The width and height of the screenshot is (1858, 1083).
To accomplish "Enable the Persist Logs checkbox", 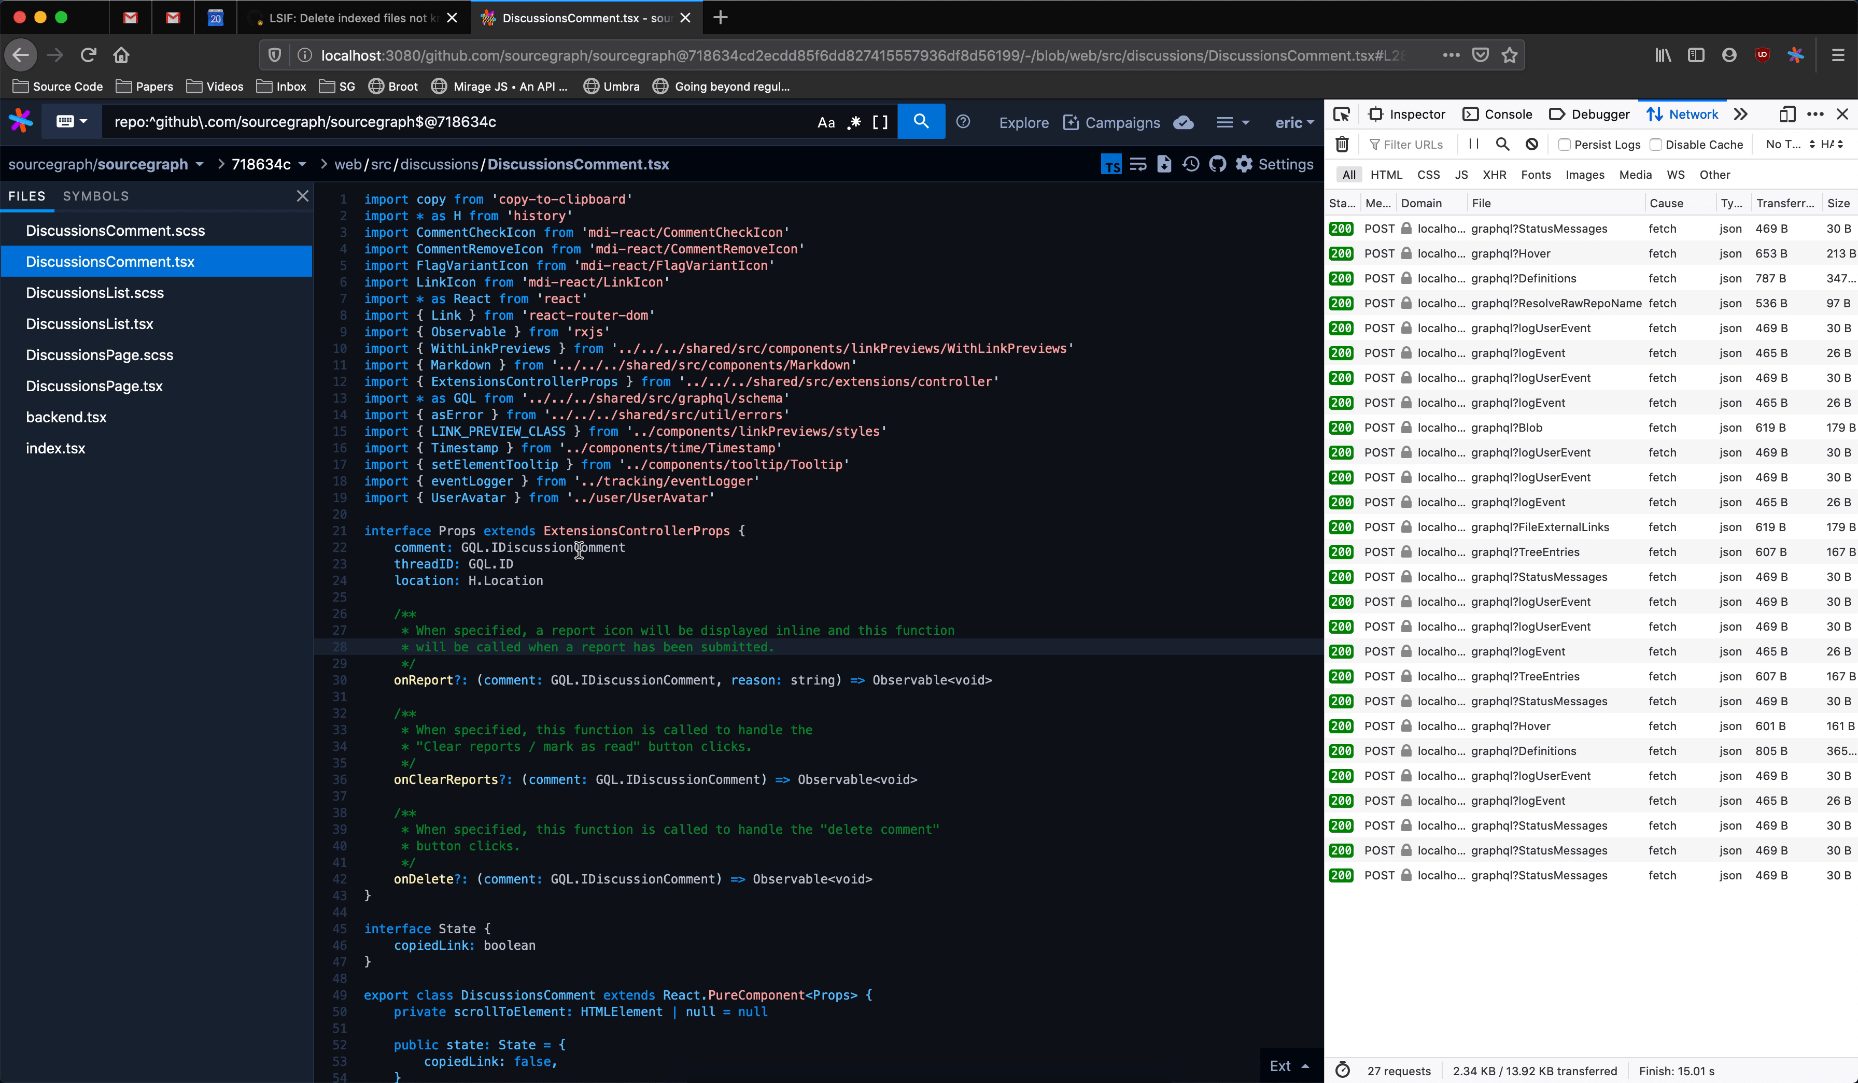I will pos(1564,145).
